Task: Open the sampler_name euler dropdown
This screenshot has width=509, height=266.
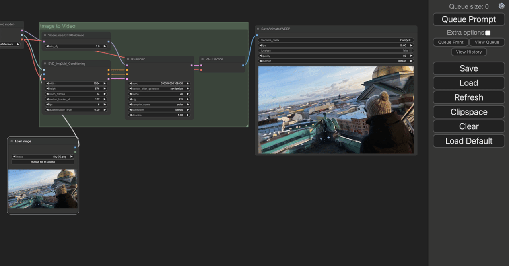Action: pyautogui.click(x=159, y=104)
